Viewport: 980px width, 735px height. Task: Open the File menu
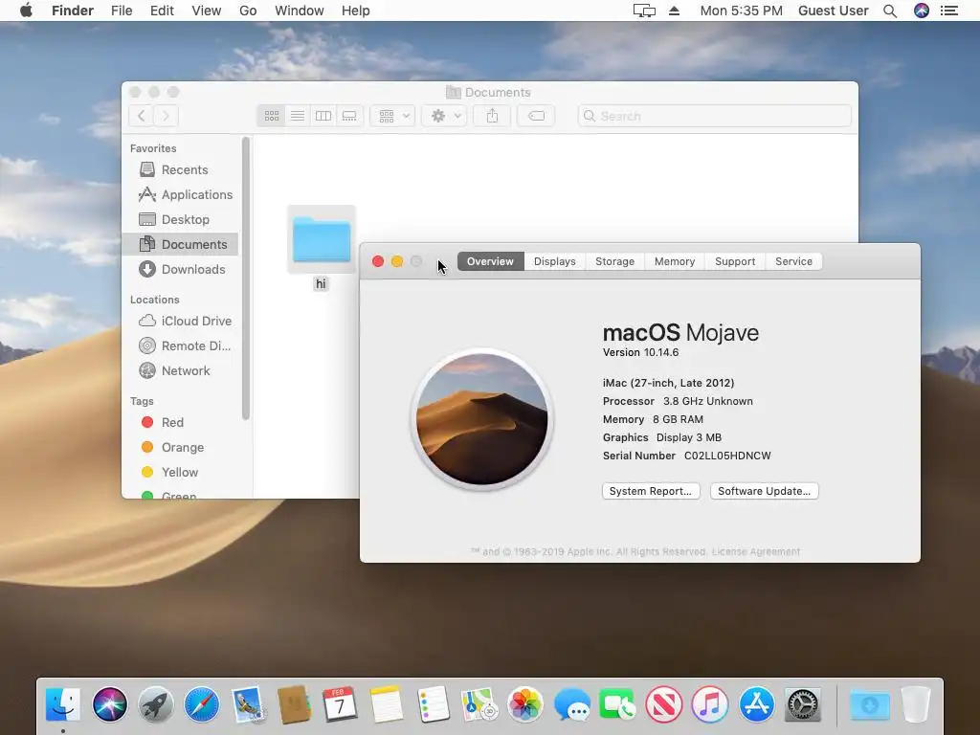[122, 11]
